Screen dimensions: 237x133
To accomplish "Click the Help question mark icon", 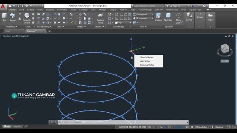I will 204,6.
